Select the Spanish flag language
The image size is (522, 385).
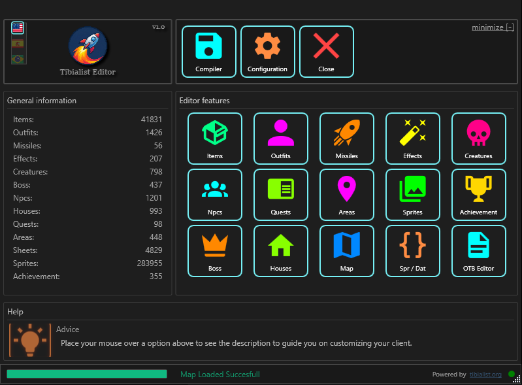[18, 44]
